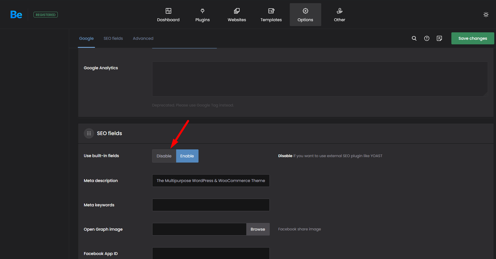Select Disable for built-in fields
The width and height of the screenshot is (496, 259).
point(164,156)
